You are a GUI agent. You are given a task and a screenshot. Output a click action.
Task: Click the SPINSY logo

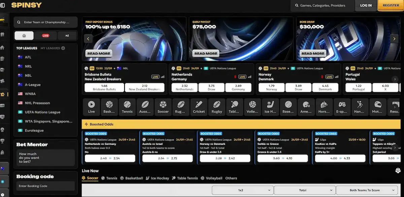[x=27, y=5]
